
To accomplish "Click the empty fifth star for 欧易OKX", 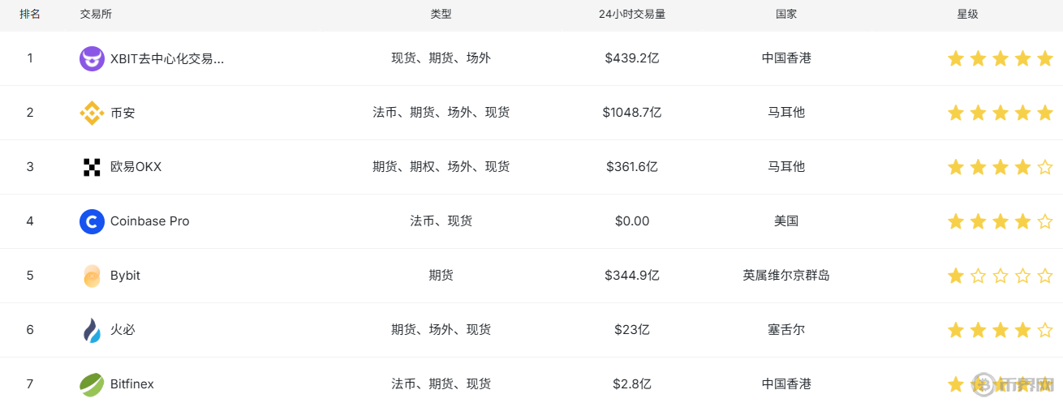I will (x=1045, y=167).
